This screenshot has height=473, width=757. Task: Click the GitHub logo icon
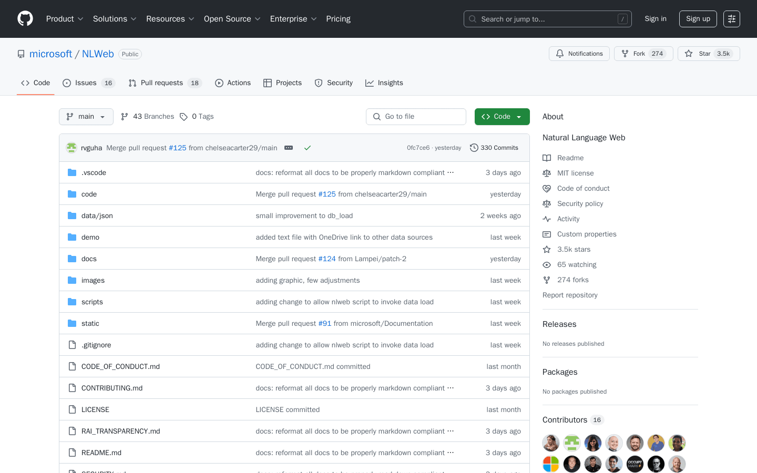25,19
